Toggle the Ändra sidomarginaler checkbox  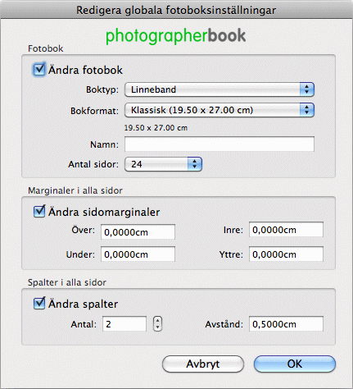39,212
